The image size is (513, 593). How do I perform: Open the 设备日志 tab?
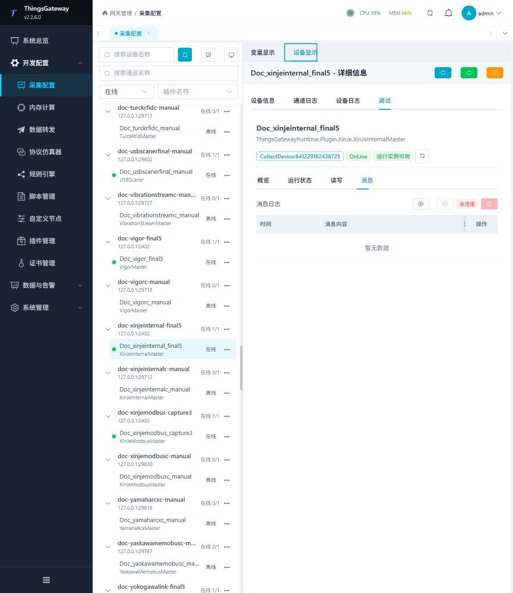348,101
